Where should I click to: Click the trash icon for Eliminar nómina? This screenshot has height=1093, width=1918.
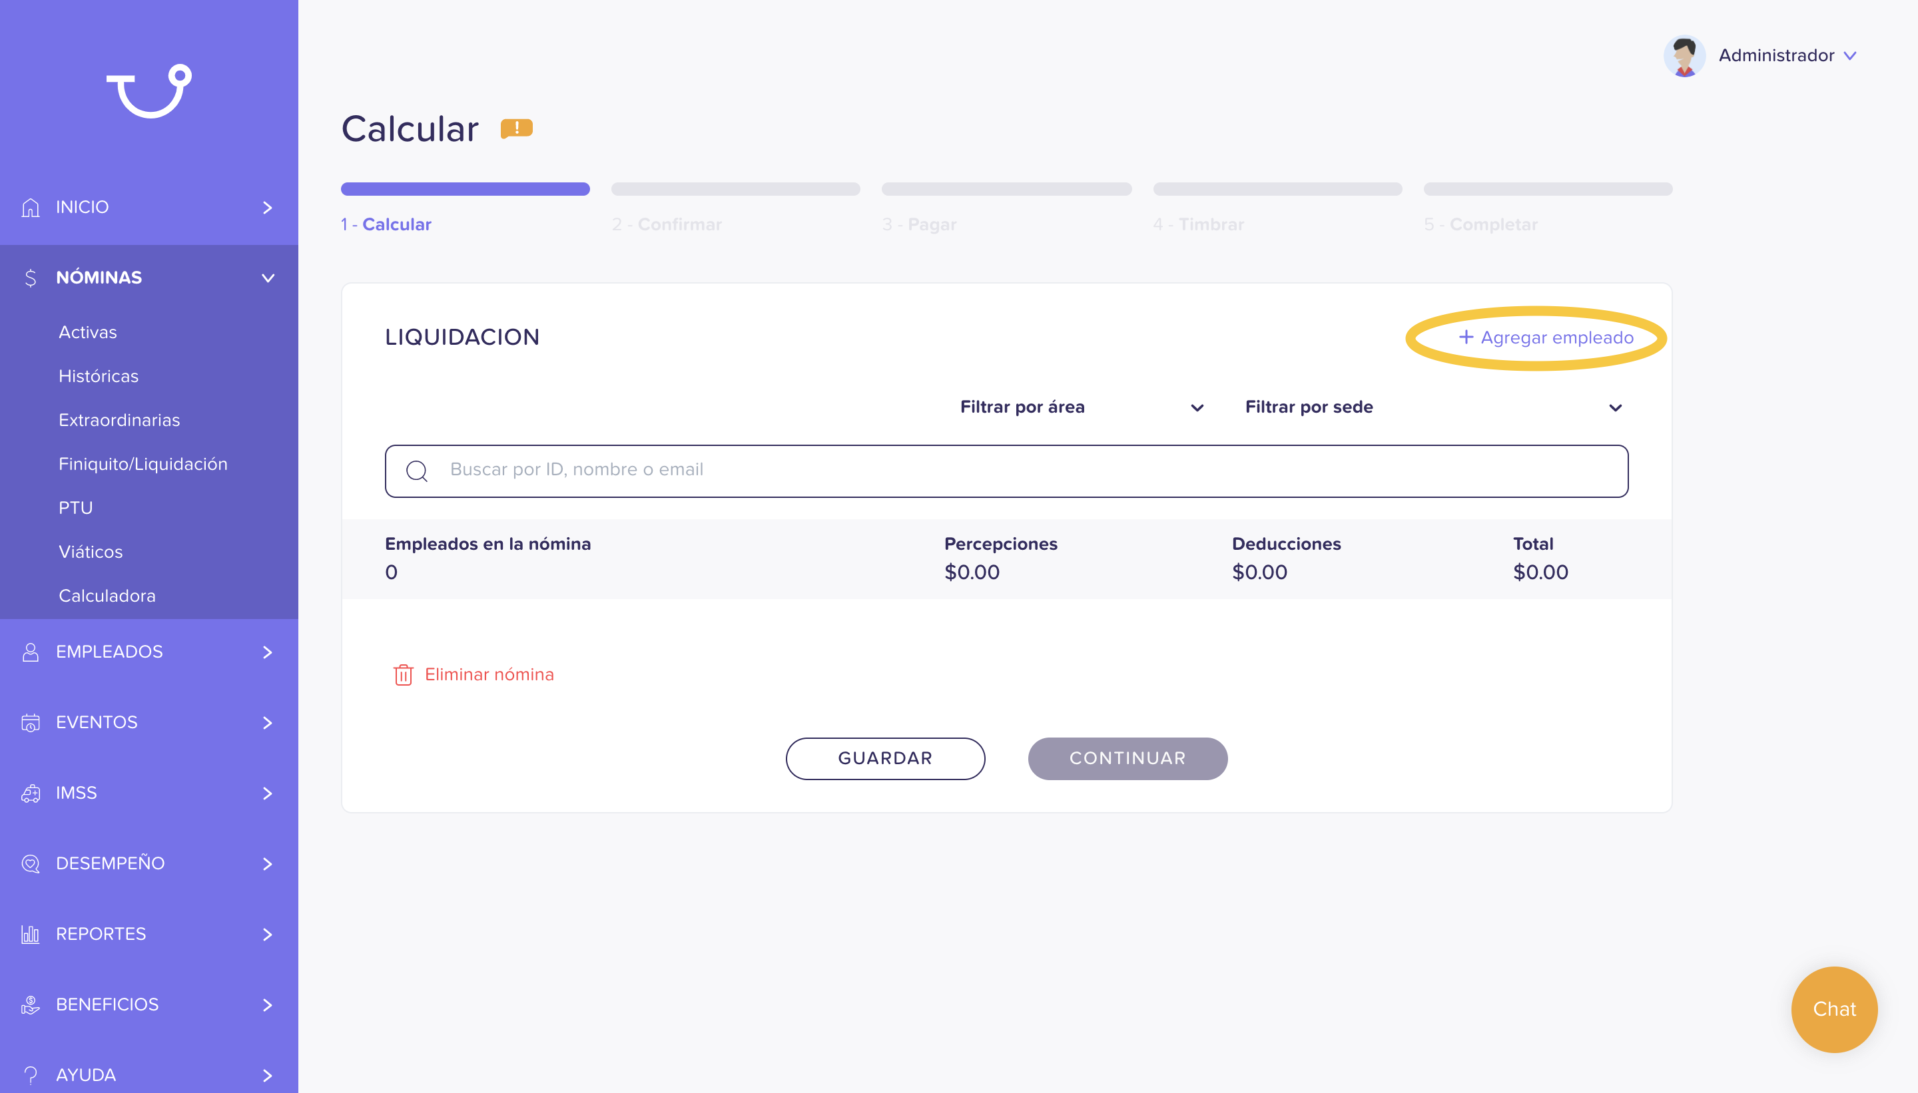pyautogui.click(x=404, y=674)
